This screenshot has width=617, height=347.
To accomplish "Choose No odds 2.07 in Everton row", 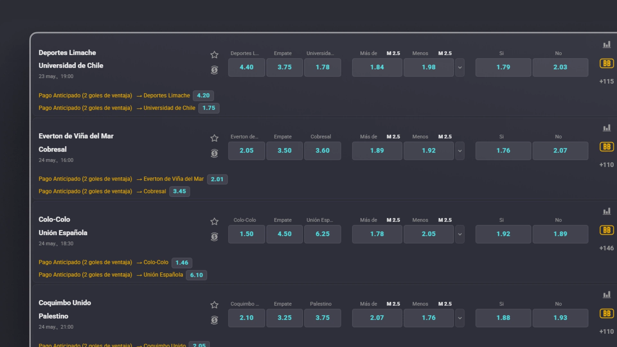I will tap(560, 151).
